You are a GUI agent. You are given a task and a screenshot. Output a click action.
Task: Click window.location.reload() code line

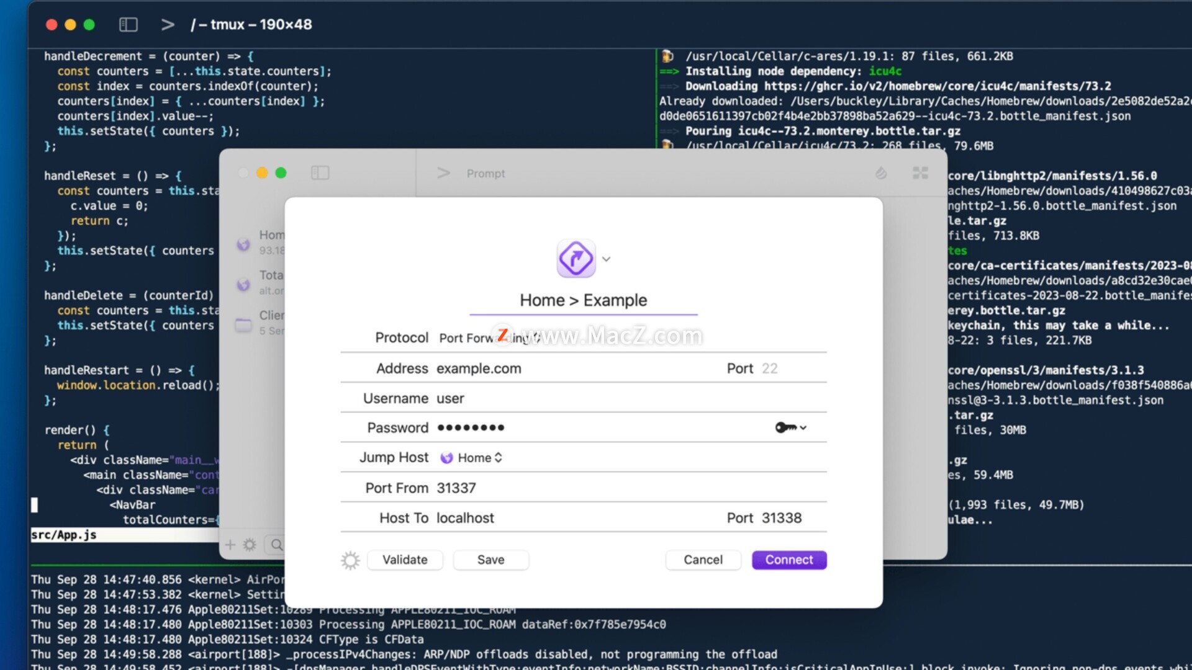(x=138, y=385)
